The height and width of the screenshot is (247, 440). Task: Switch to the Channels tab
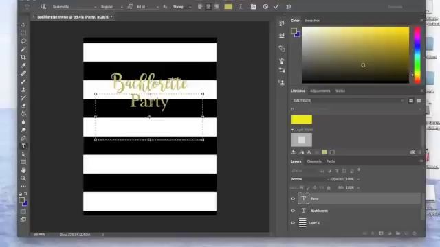[x=314, y=161]
